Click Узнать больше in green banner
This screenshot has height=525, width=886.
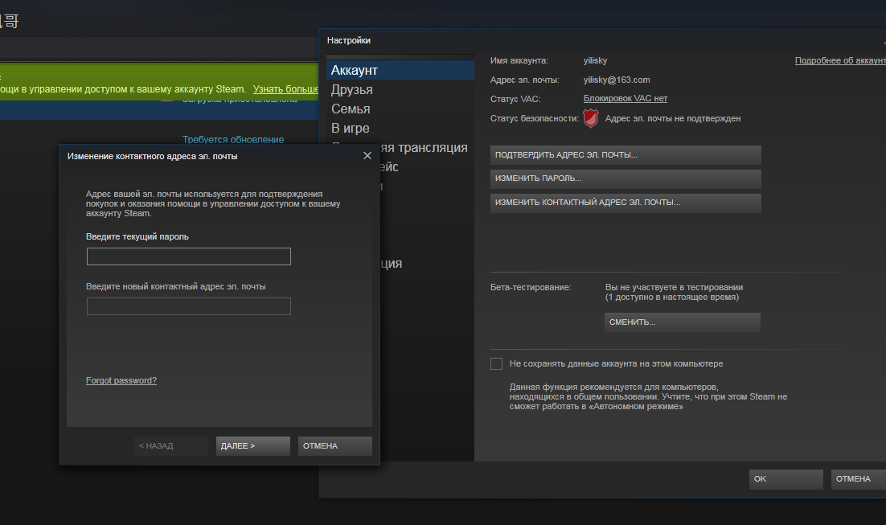tap(286, 89)
